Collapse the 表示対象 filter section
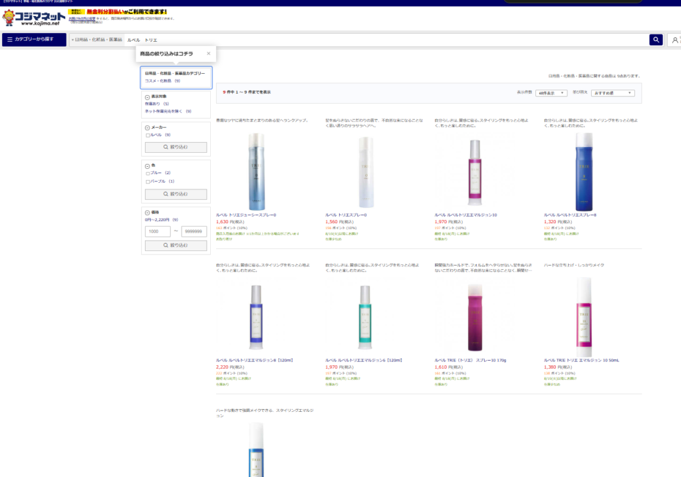 pyautogui.click(x=147, y=97)
